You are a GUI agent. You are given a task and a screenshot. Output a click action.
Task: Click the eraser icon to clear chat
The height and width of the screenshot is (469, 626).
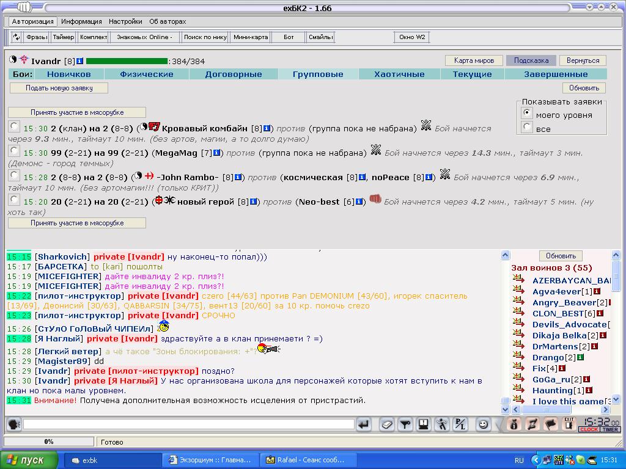click(x=386, y=424)
